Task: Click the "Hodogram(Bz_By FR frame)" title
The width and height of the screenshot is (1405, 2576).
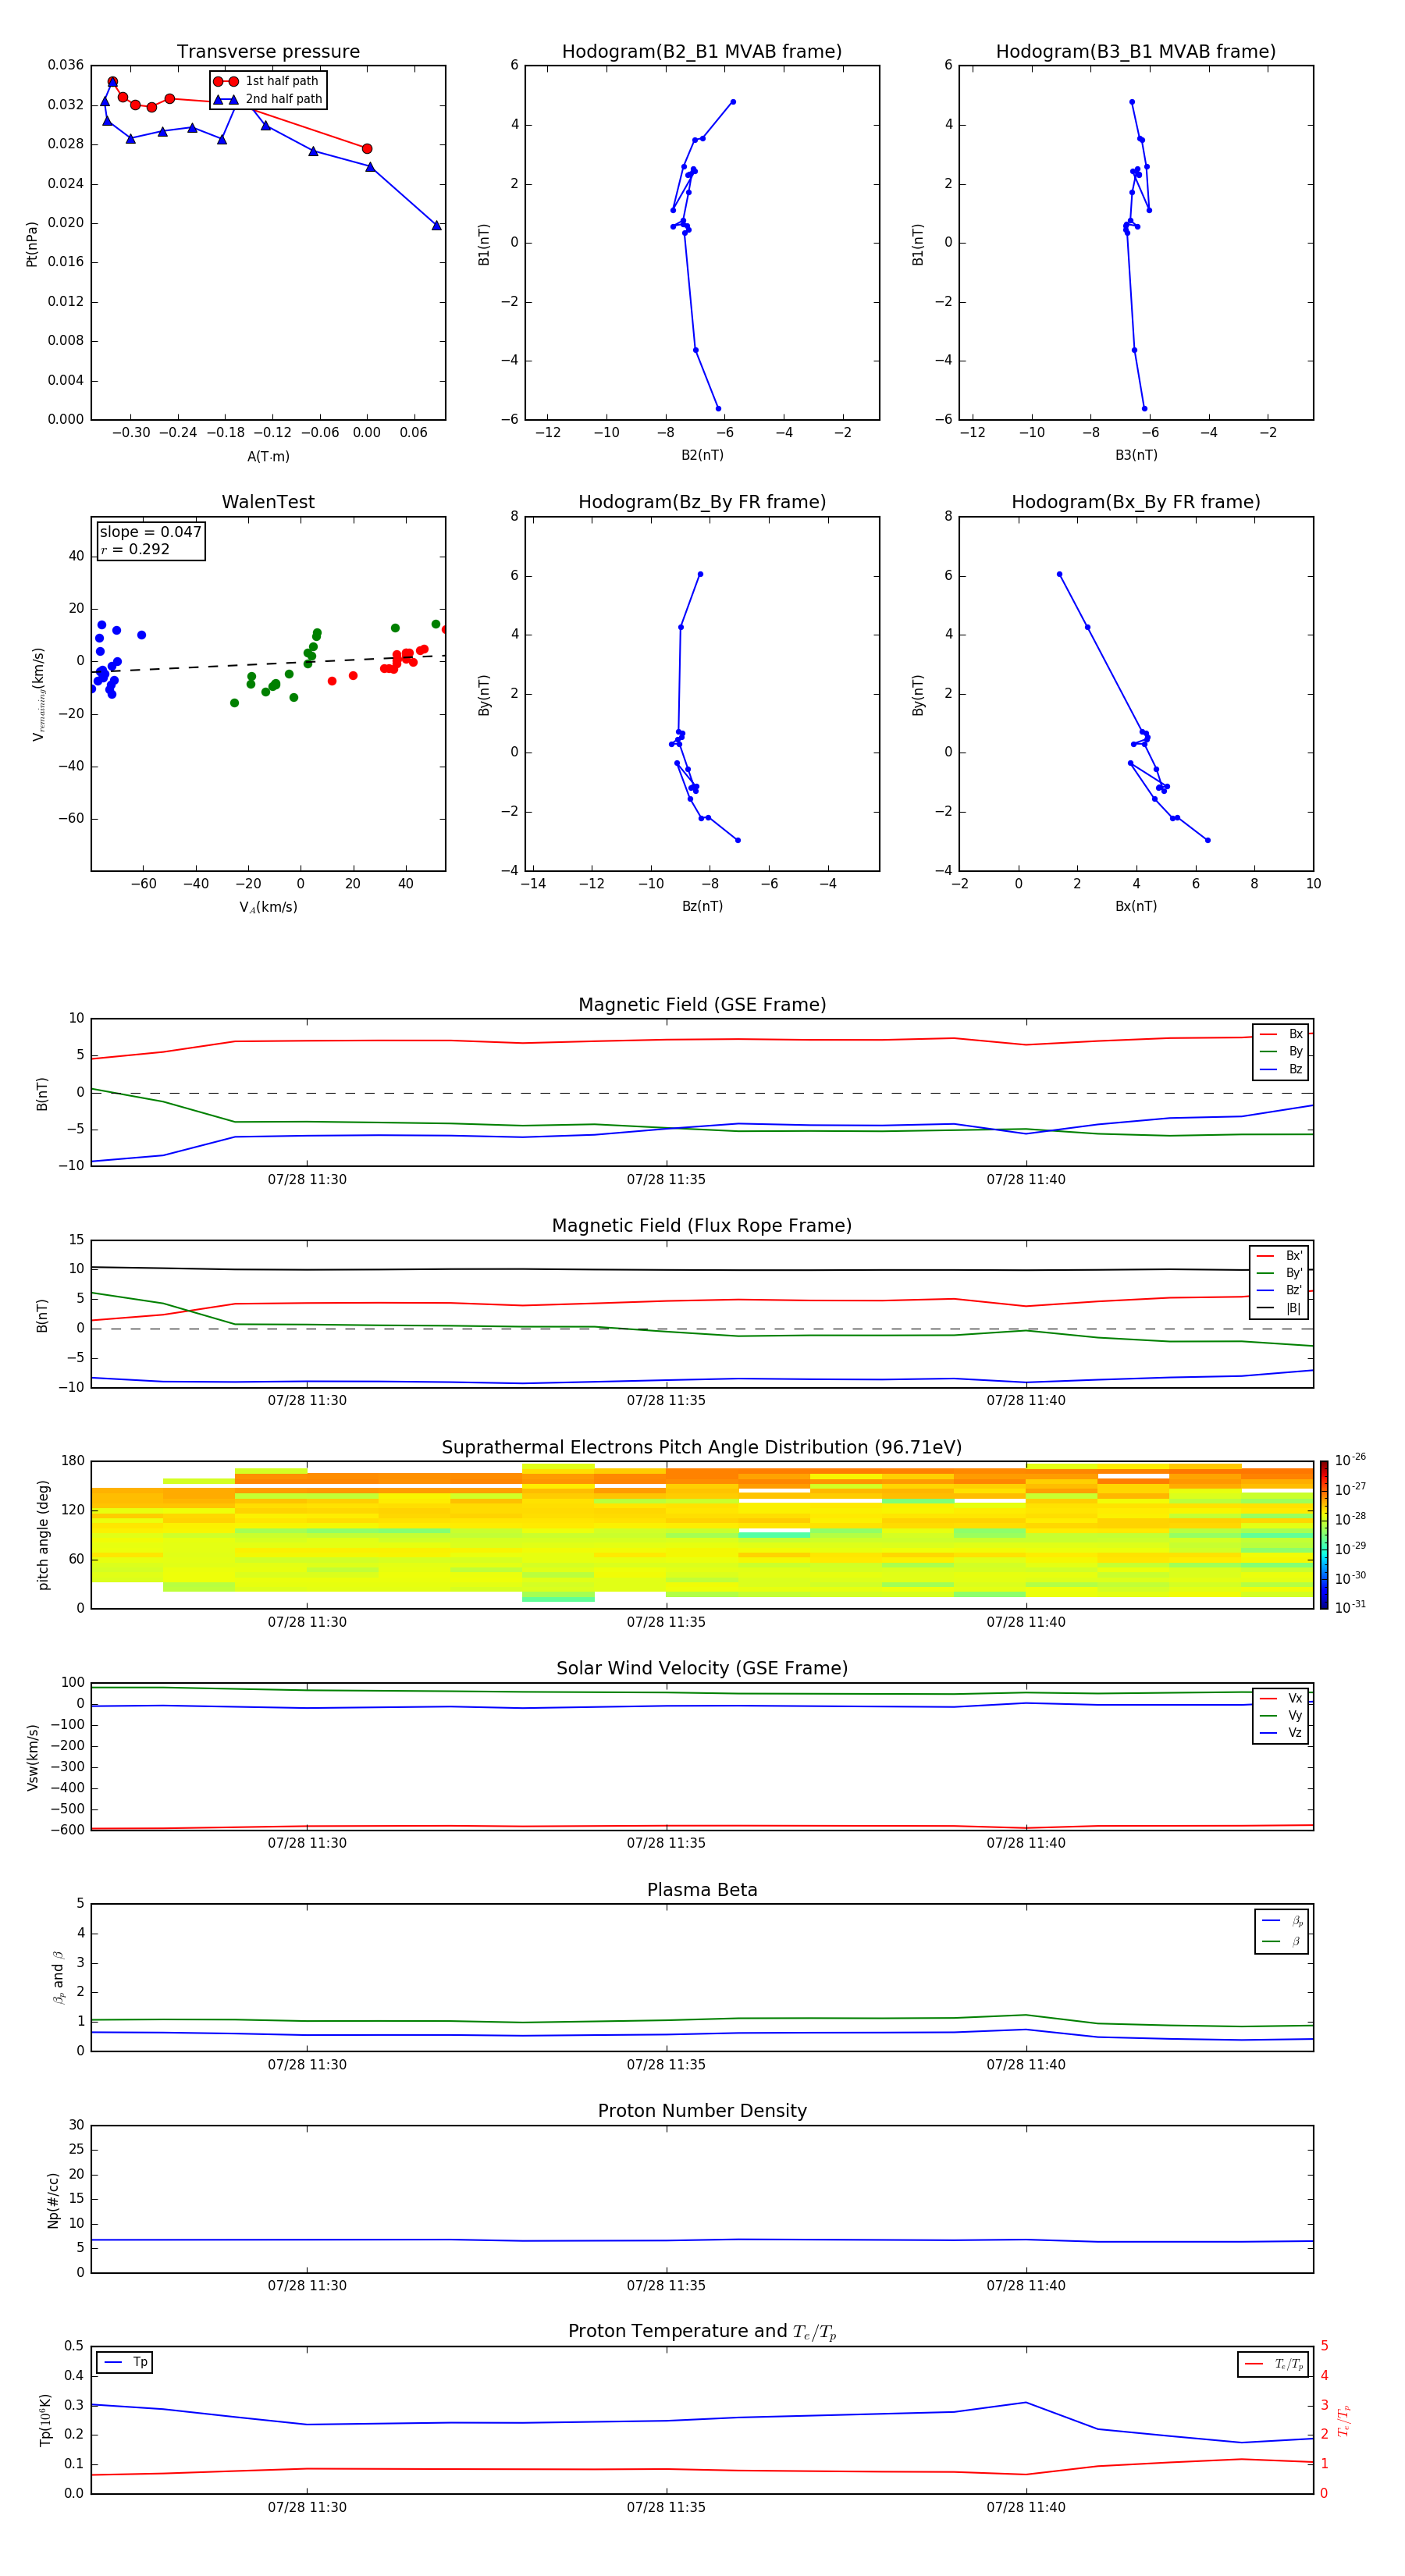Action: click(x=702, y=502)
